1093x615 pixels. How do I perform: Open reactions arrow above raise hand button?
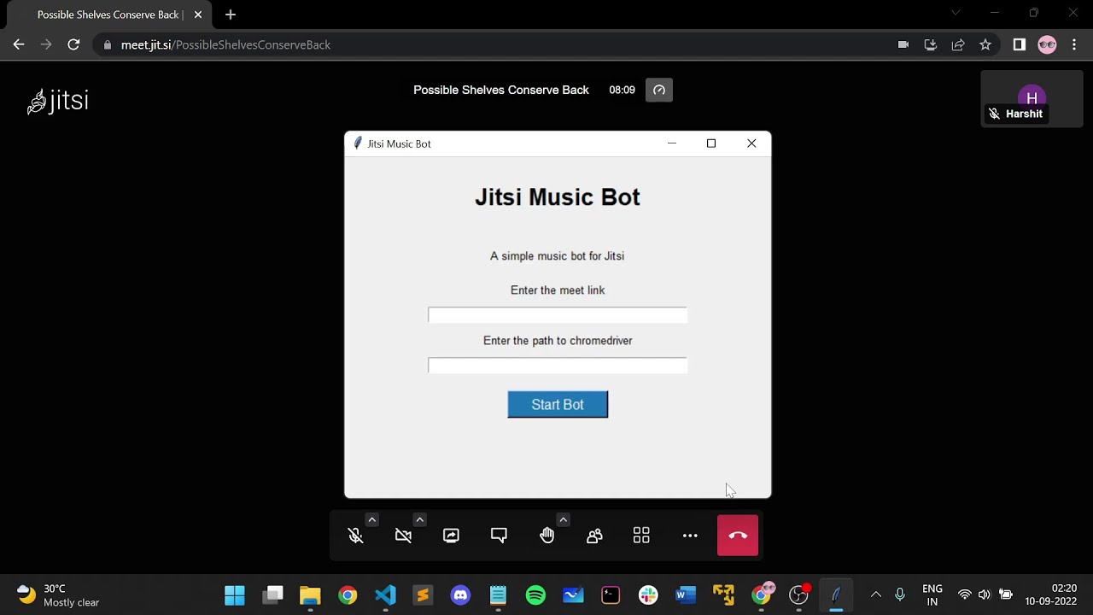click(x=563, y=519)
